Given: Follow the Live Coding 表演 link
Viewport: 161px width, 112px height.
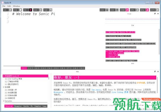Looking at the screenshot, I should (x=120, y=92).
